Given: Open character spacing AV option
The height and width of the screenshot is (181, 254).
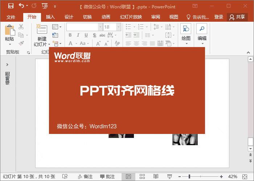Looking at the screenshot, I should pos(112,35).
